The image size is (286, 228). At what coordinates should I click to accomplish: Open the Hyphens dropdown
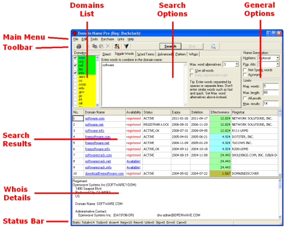[277, 58]
